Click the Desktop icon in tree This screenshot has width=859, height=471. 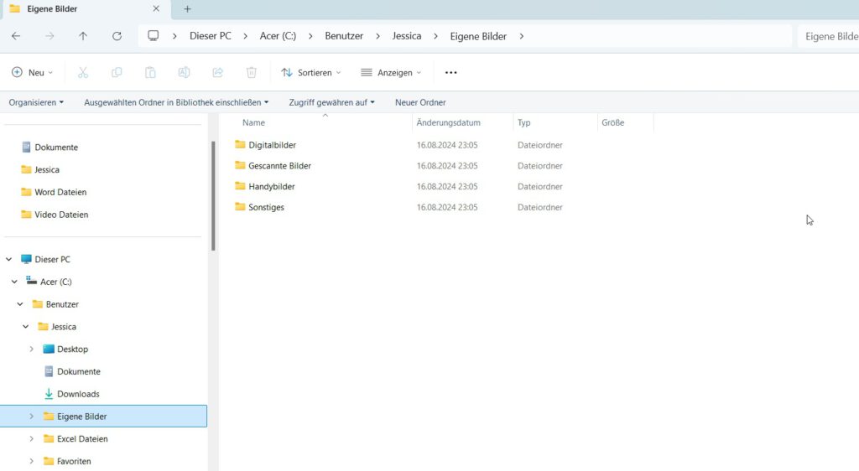coord(49,349)
